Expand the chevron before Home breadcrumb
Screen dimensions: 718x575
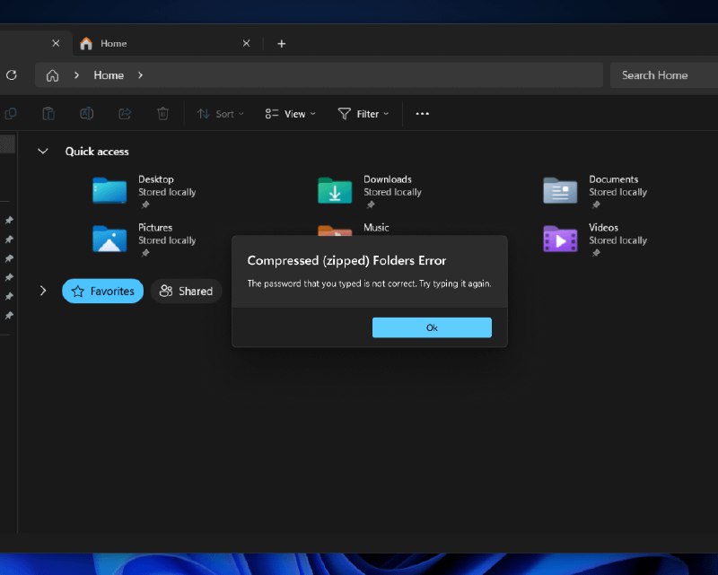(76, 75)
